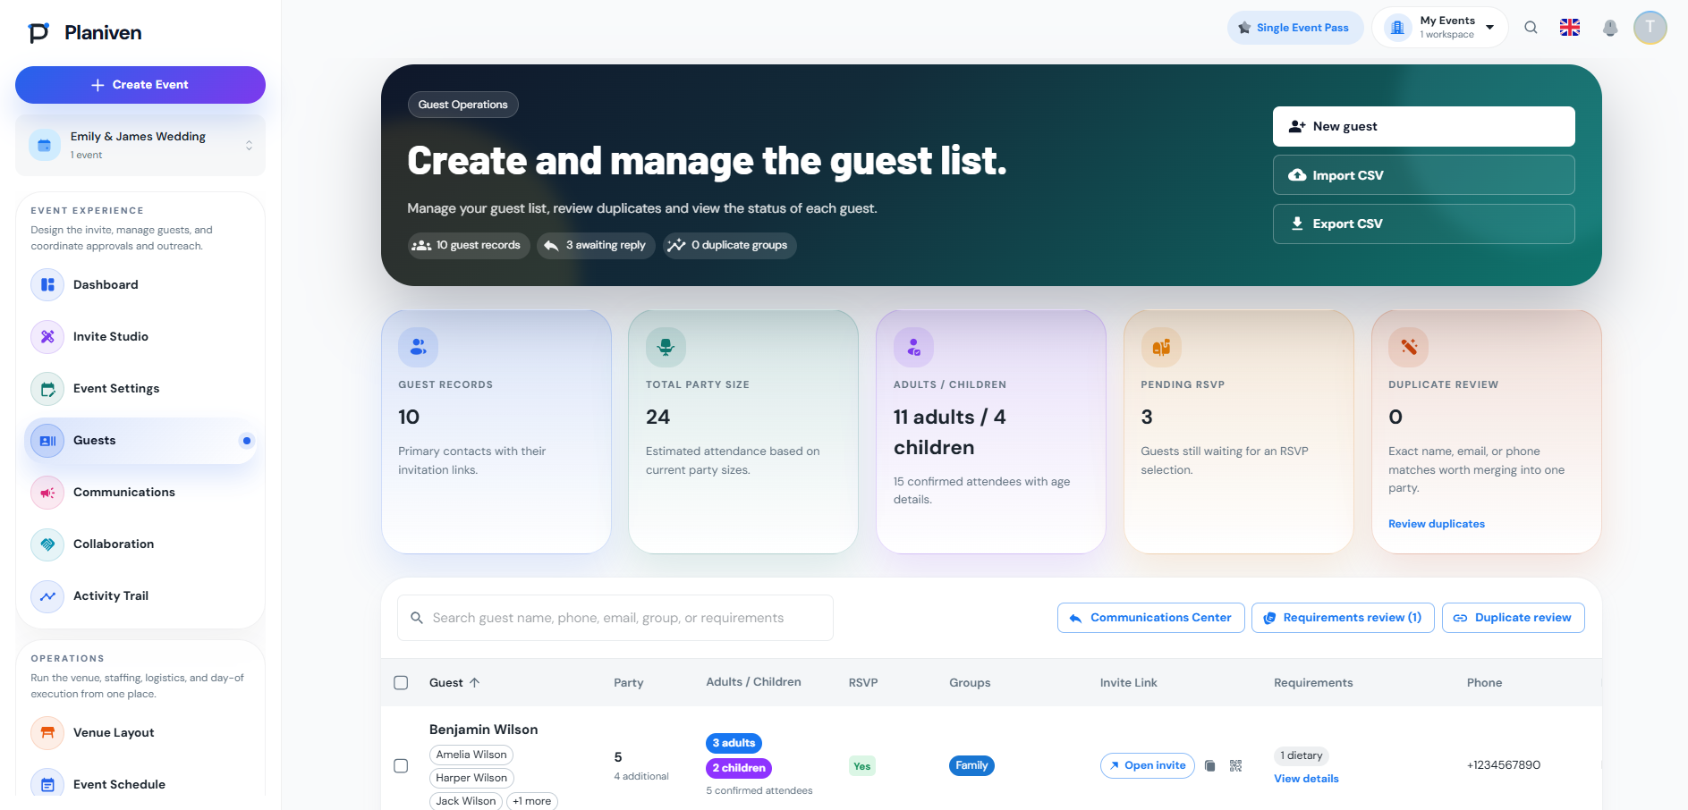Image resolution: width=1688 pixels, height=810 pixels.
Task: Change language via UK flag icon
Action: (x=1570, y=28)
